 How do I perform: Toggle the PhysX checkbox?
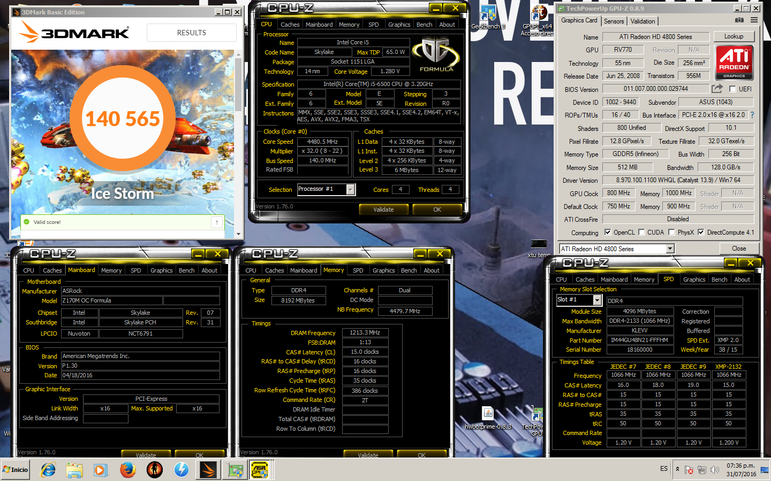coord(671,232)
